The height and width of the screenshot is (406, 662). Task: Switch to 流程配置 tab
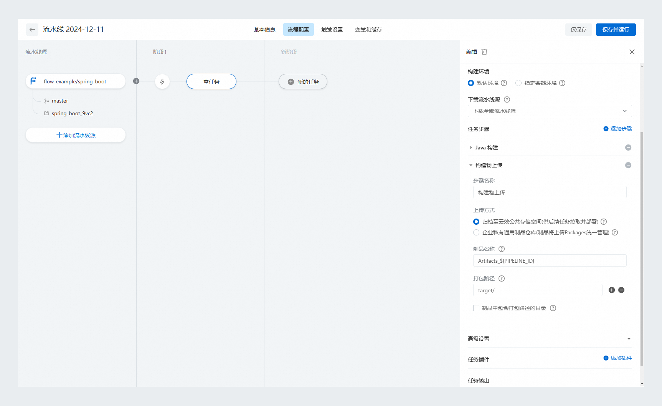click(x=298, y=30)
